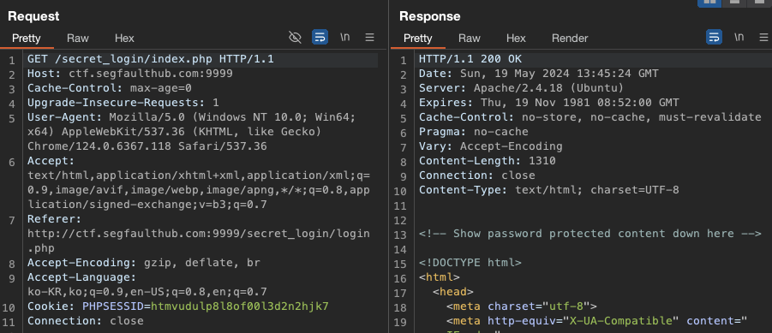Click the Server Apache/2.4.18 (Ubuntu) header
The width and height of the screenshot is (772, 333).
click(522, 88)
